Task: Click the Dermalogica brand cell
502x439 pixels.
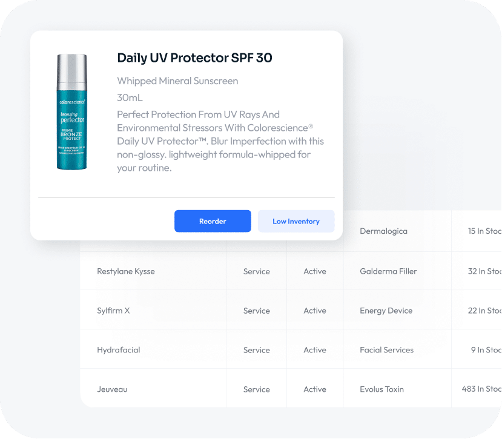Action: [383, 231]
